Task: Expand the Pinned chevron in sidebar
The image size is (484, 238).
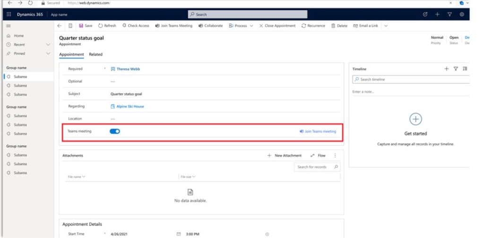Action: (48, 54)
